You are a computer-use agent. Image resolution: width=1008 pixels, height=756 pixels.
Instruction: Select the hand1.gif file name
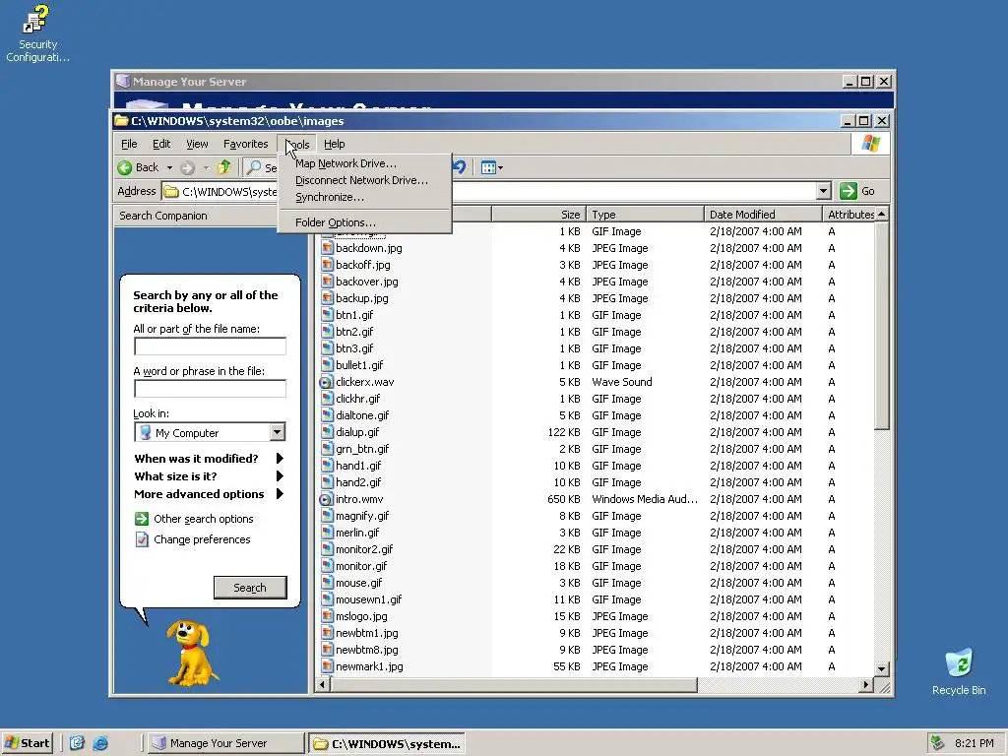pyautogui.click(x=358, y=466)
